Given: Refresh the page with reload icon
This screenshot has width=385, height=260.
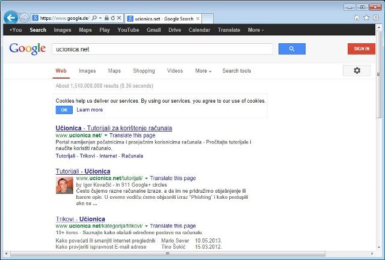Looking at the screenshot, I should tap(112, 18).
